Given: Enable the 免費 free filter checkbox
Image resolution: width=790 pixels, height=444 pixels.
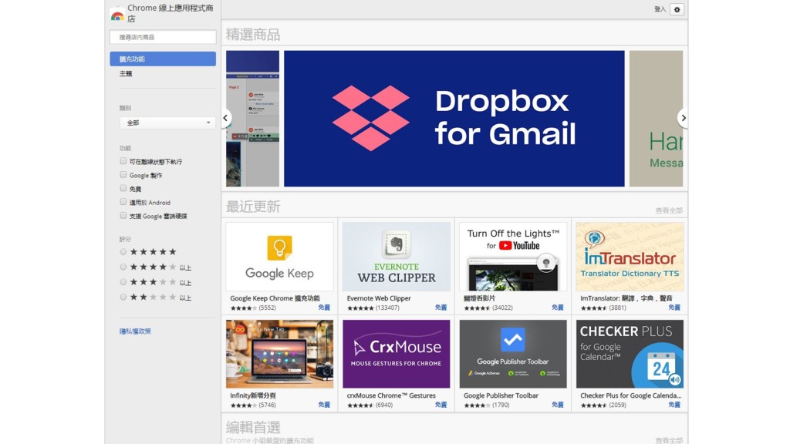Looking at the screenshot, I should pyautogui.click(x=123, y=188).
